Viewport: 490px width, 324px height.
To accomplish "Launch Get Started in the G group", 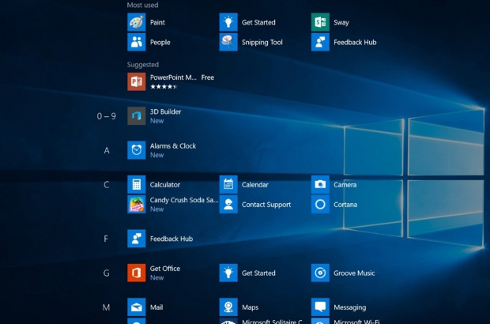I will (228, 273).
